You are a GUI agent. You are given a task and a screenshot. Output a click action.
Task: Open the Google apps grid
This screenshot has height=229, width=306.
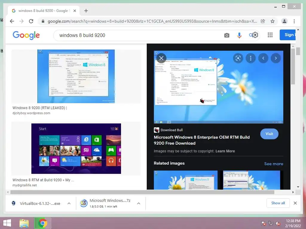pos(270,35)
